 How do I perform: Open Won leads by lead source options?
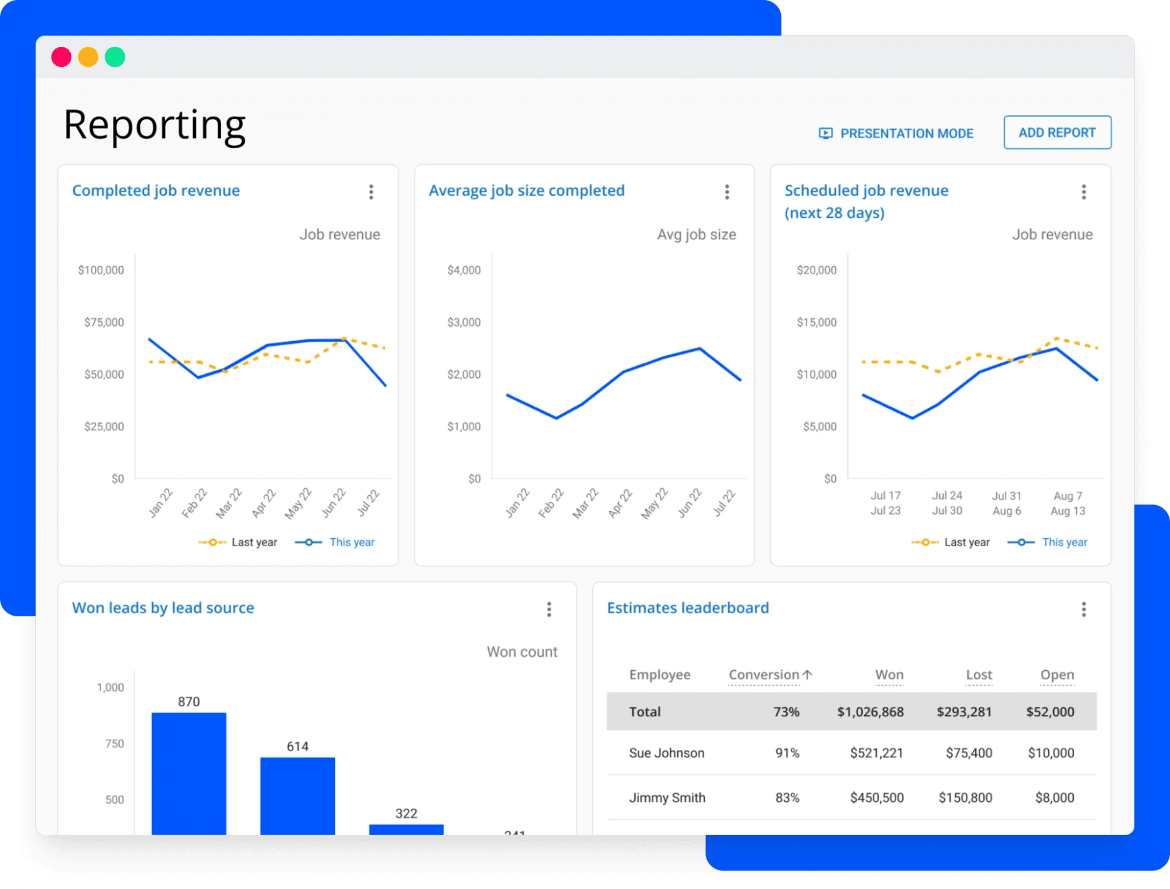point(549,609)
